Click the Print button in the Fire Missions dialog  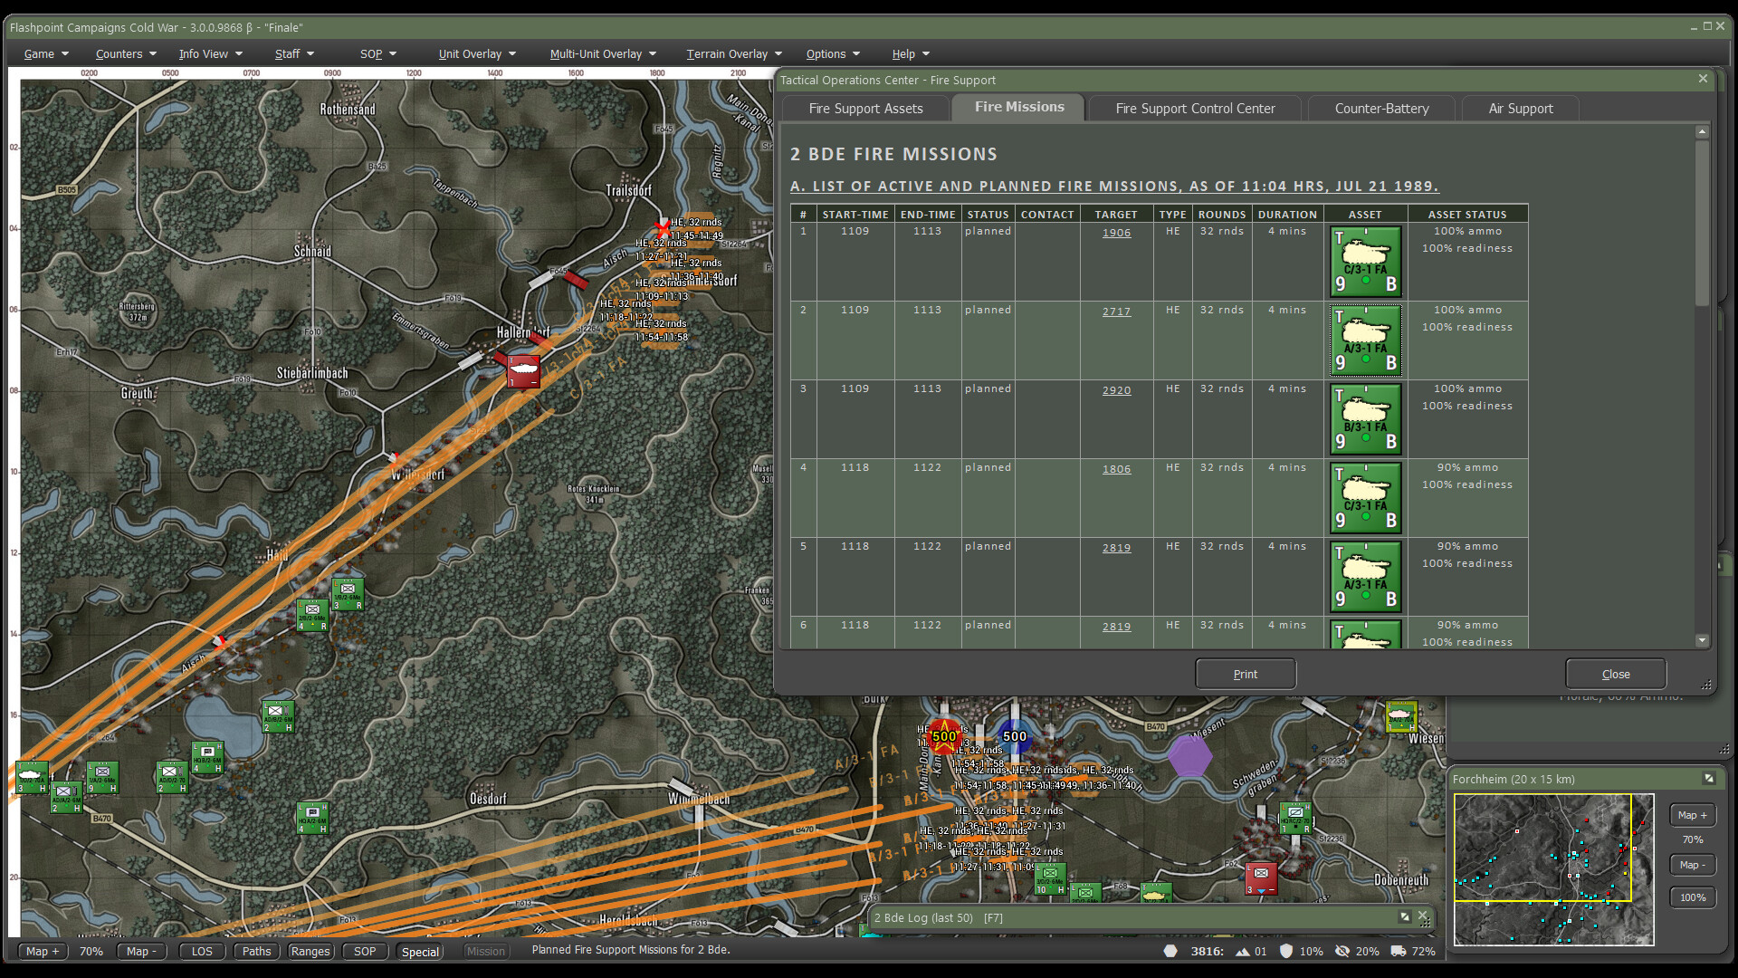1245,674
